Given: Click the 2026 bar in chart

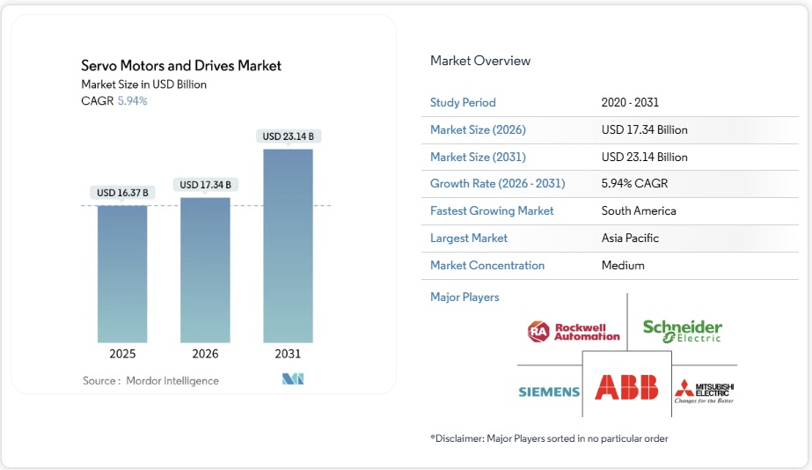Looking at the screenshot, I should 205,269.
